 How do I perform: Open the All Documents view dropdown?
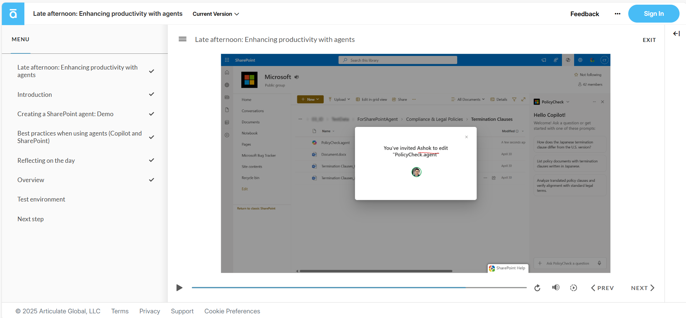[468, 99]
